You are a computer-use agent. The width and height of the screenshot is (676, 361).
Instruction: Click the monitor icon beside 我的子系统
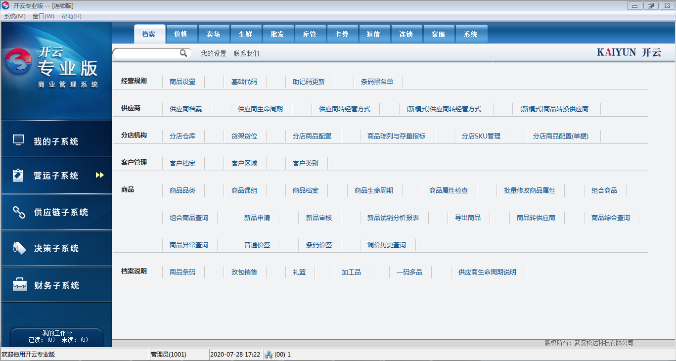tap(18, 140)
